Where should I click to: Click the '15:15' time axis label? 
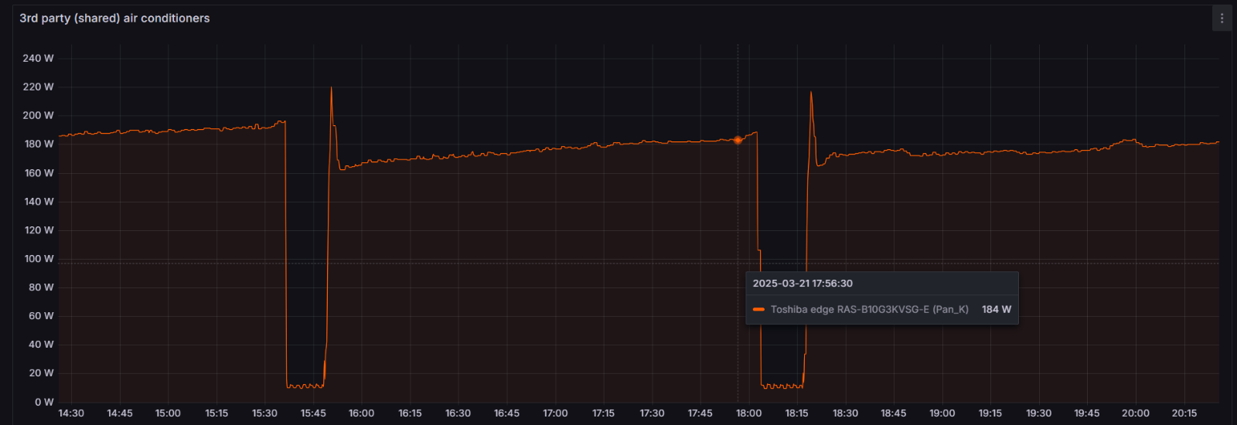pos(216,413)
